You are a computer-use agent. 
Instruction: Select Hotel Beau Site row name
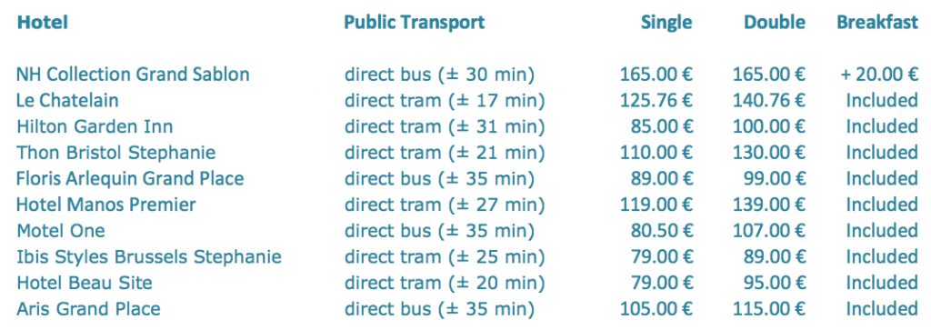pyautogui.click(x=85, y=283)
